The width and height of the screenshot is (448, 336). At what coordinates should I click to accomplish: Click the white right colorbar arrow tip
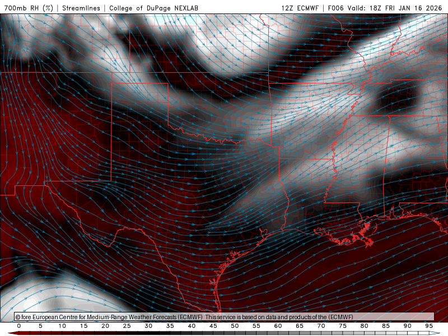pyautogui.click(x=435, y=333)
